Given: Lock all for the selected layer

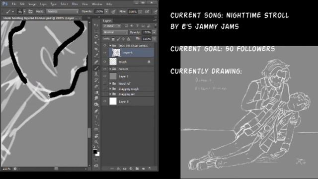Looking at the screenshot, I should 128,39.
